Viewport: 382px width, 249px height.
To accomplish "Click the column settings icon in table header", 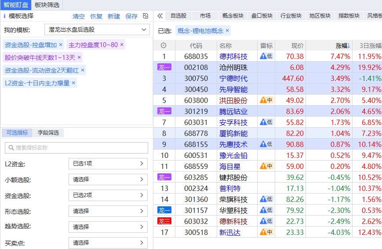I will click(x=164, y=46).
